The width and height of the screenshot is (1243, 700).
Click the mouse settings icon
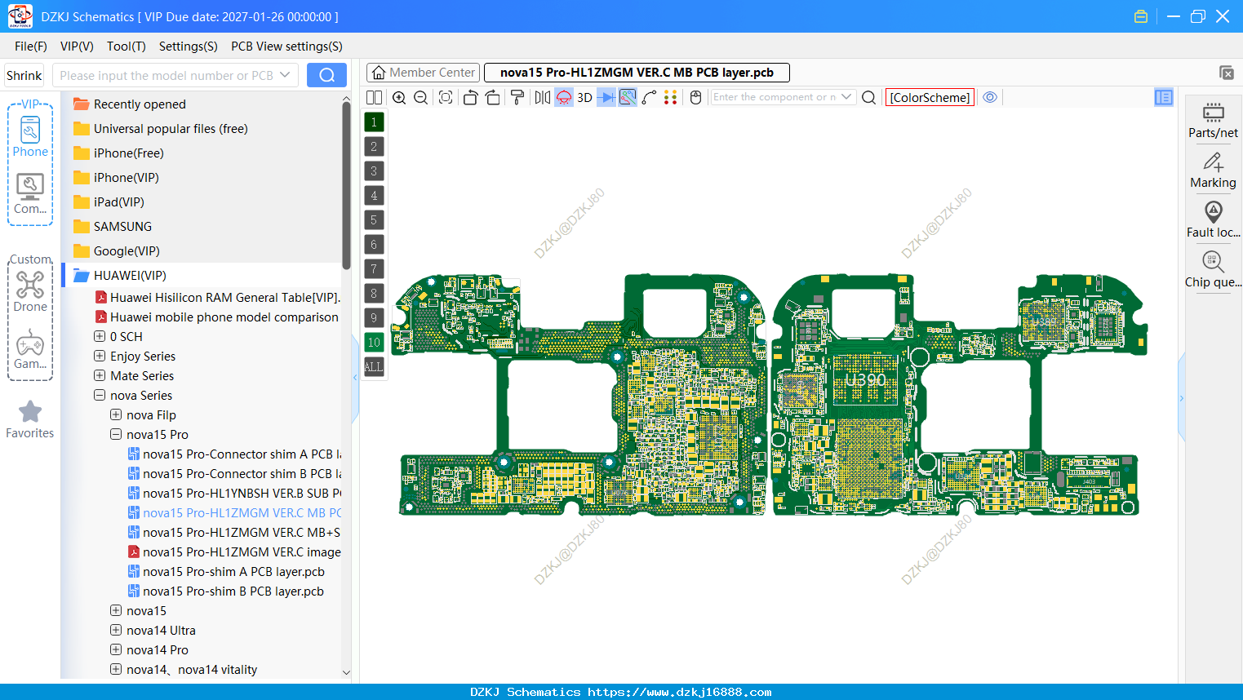[696, 97]
